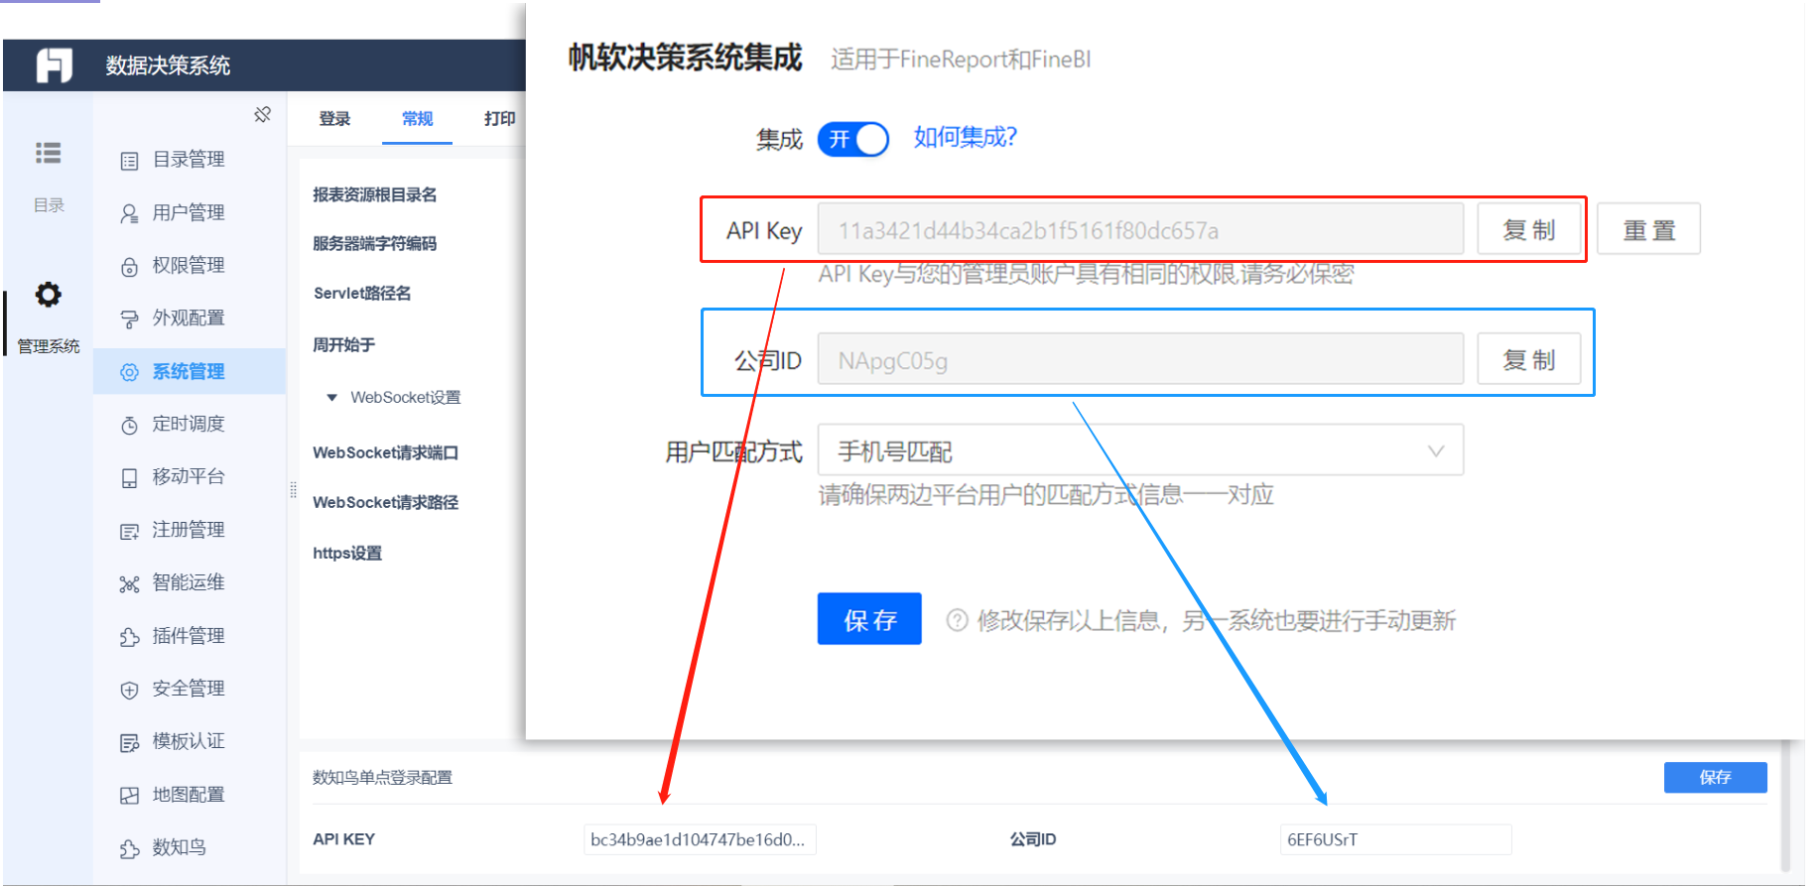The image size is (1820, 886).
Task: Switch to the 登录 tab
Action: [x=334, y=119]
